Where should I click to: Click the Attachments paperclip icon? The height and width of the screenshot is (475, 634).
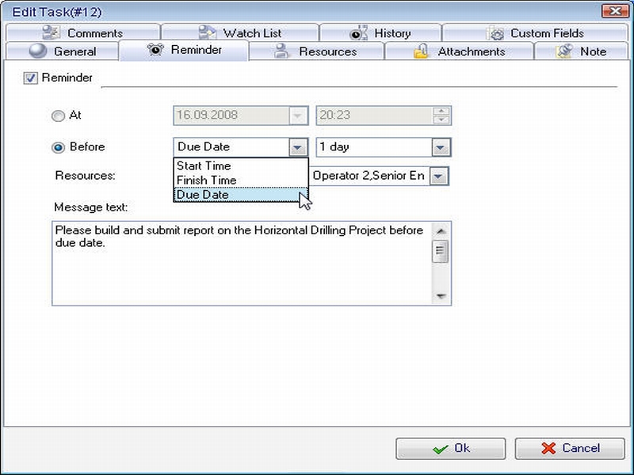pyautogui.click(x=421, y=51)
